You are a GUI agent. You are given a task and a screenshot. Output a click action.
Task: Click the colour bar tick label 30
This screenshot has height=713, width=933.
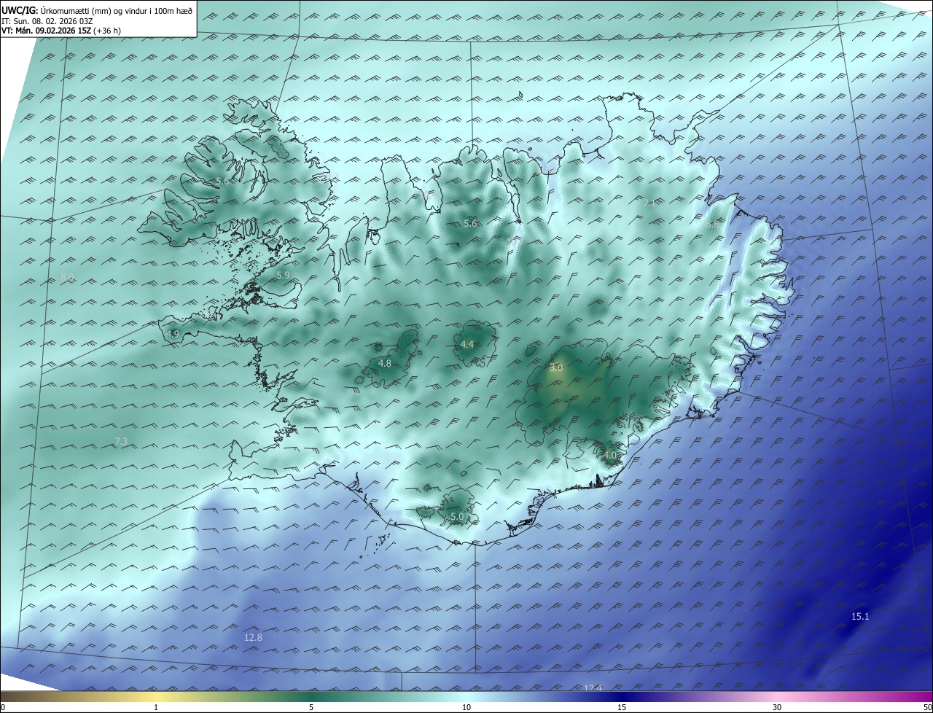pyautogui.click(x=777, y=707)
